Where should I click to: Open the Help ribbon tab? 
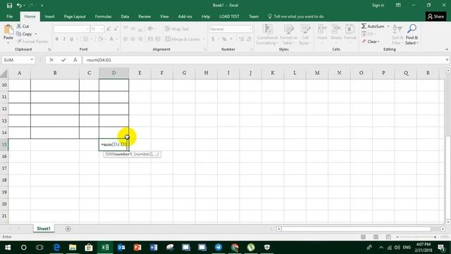coord(206,16)
